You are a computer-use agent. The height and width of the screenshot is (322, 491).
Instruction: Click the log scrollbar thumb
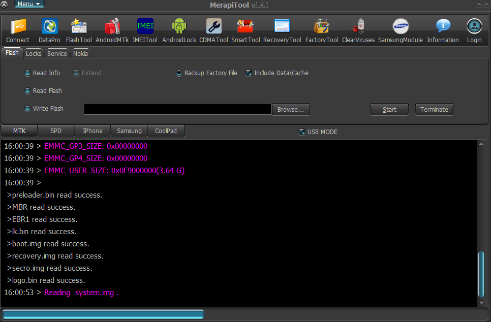(481, 274)
